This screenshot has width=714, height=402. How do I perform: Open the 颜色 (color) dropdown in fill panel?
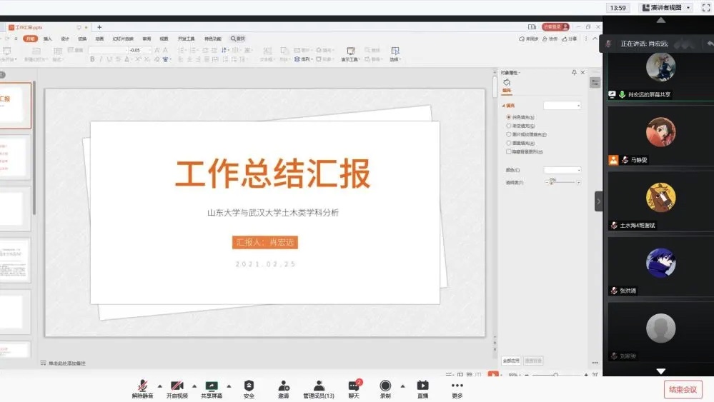562,170
